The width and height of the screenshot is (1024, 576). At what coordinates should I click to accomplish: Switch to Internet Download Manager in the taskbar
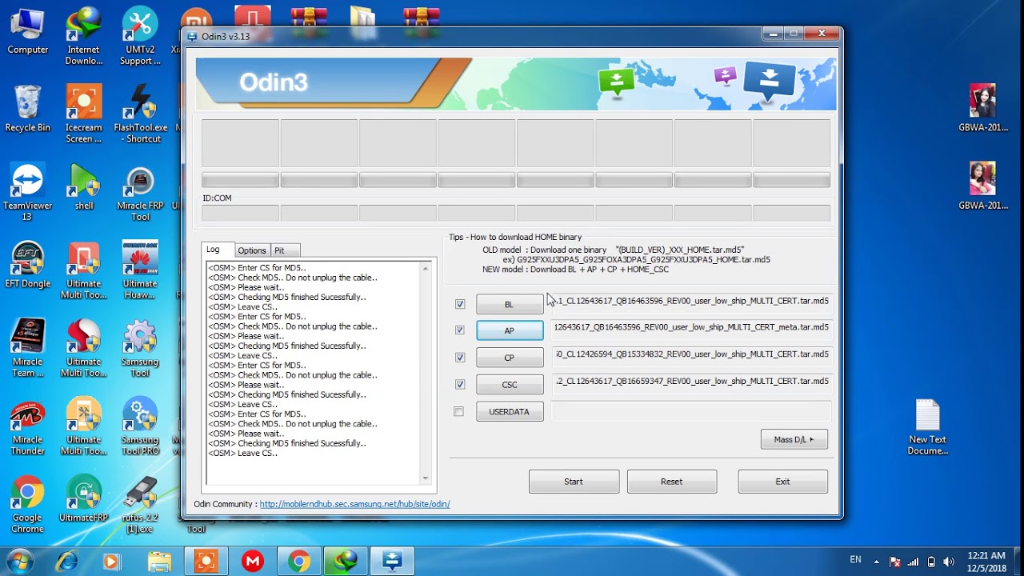(346, 562)
